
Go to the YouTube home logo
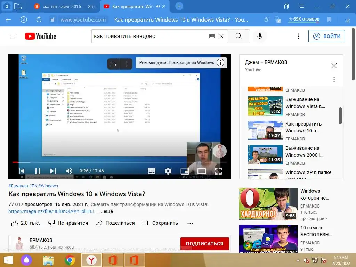coord(41,36)
